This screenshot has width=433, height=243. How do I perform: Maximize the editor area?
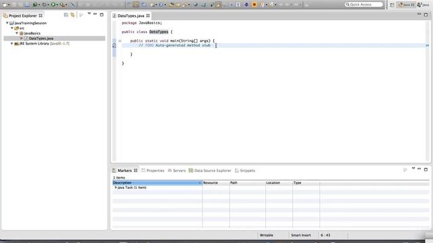coord(426,14)
